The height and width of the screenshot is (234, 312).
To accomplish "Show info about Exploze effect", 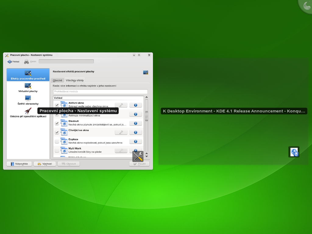I will coord(136,141).
